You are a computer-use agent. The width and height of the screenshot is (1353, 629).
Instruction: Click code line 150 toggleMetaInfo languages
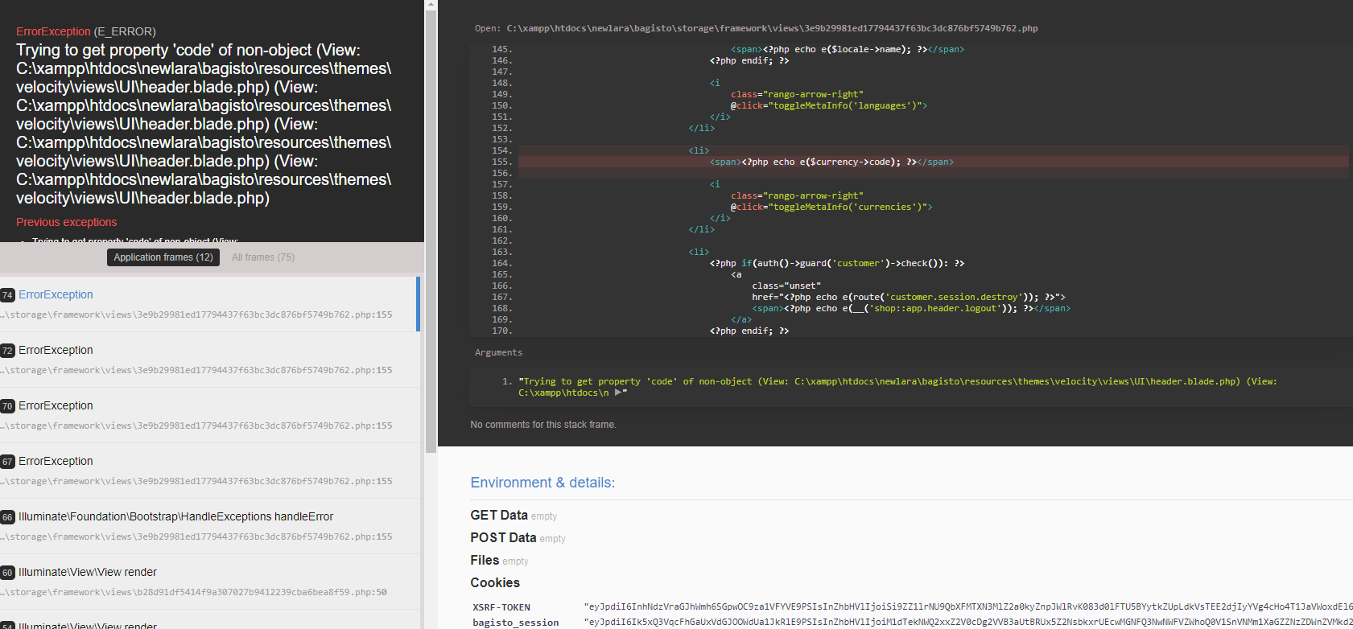(829, 105)
